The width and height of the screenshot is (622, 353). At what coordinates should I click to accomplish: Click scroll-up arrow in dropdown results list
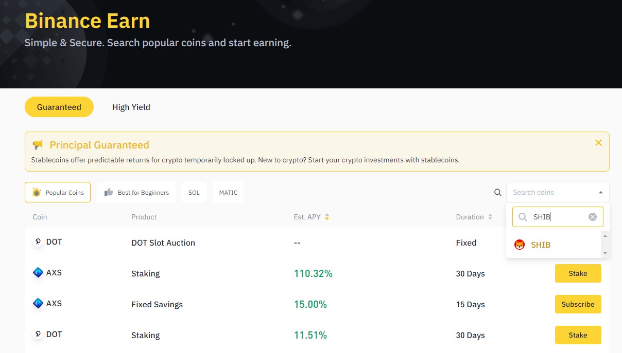tap(605, 236)
